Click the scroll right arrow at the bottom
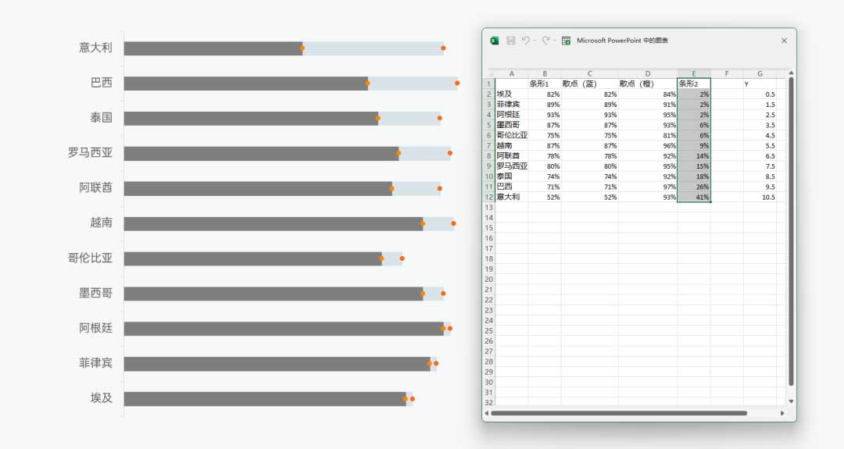 (782, 412)
